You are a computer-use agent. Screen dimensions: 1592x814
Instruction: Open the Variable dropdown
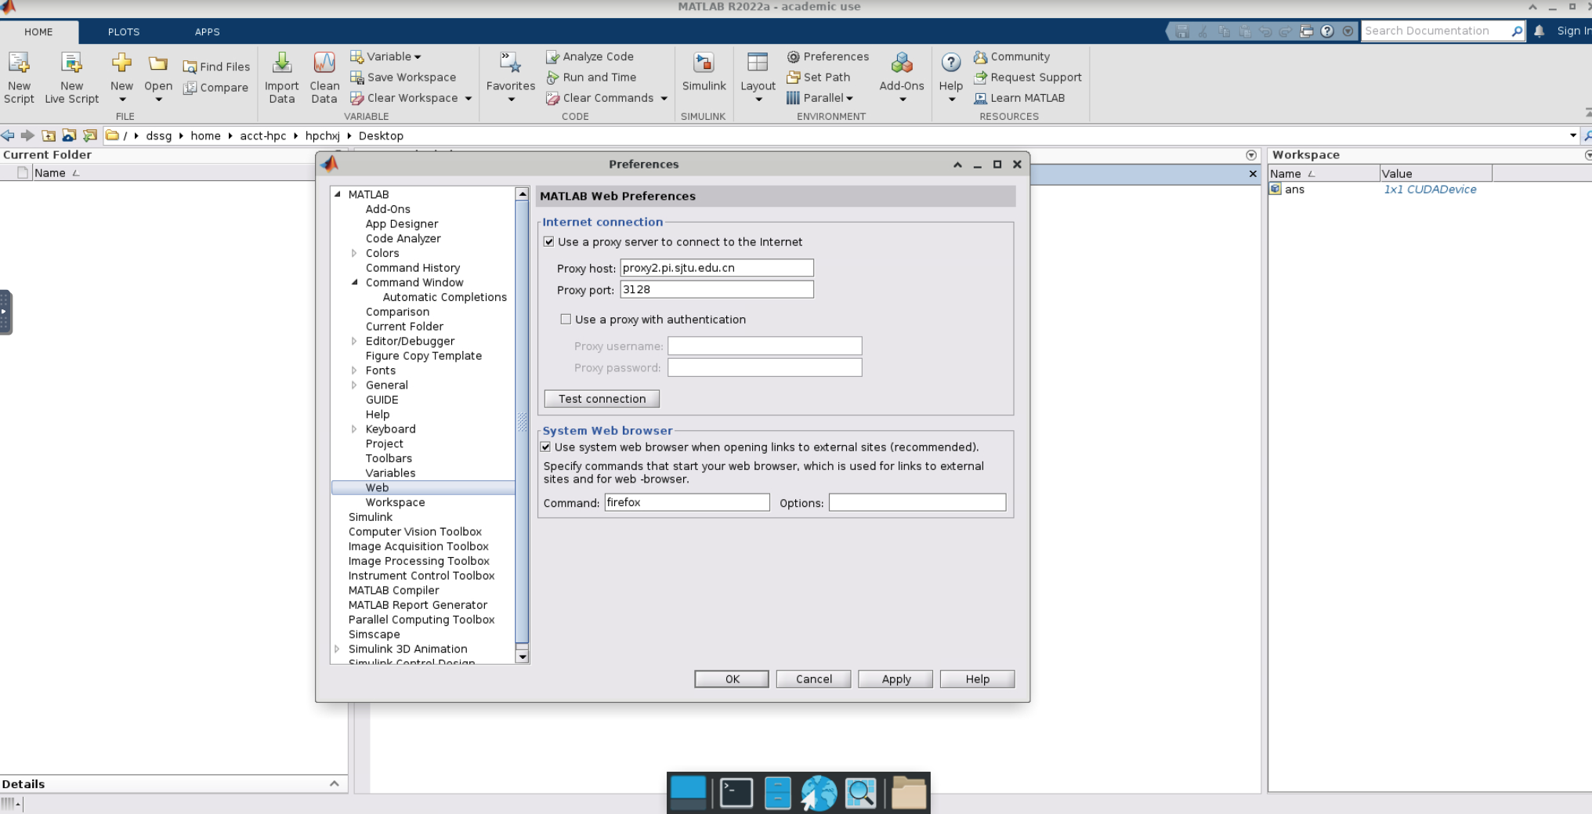click(x=385, y=56)
